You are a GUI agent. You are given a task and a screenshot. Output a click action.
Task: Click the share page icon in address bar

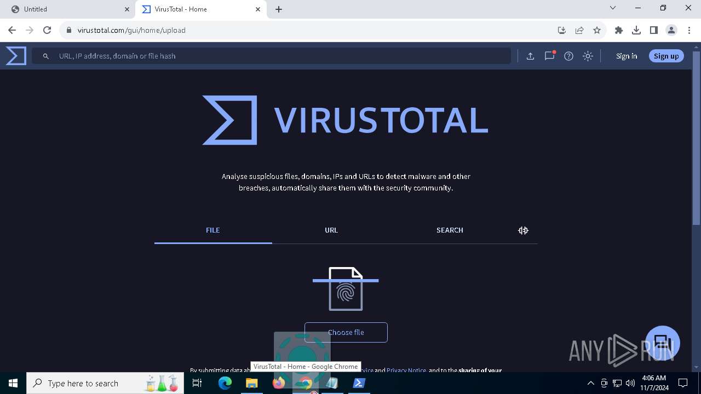click(x=579, y=30)
